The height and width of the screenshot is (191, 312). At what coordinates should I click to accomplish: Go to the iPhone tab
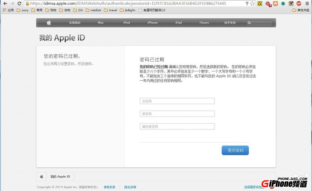pyautogui.click(x=153, y=23)
